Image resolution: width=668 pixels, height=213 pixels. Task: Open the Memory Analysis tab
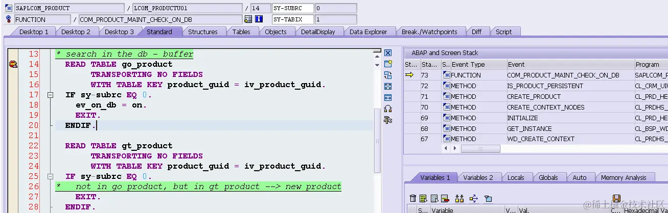coord(623,177)
